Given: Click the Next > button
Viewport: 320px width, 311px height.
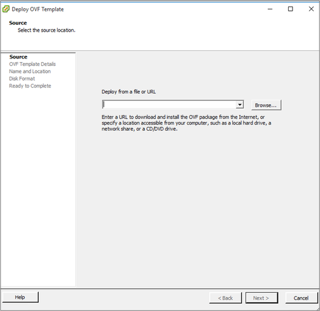Looking at the screenshot, I should (x=261, y=298).
